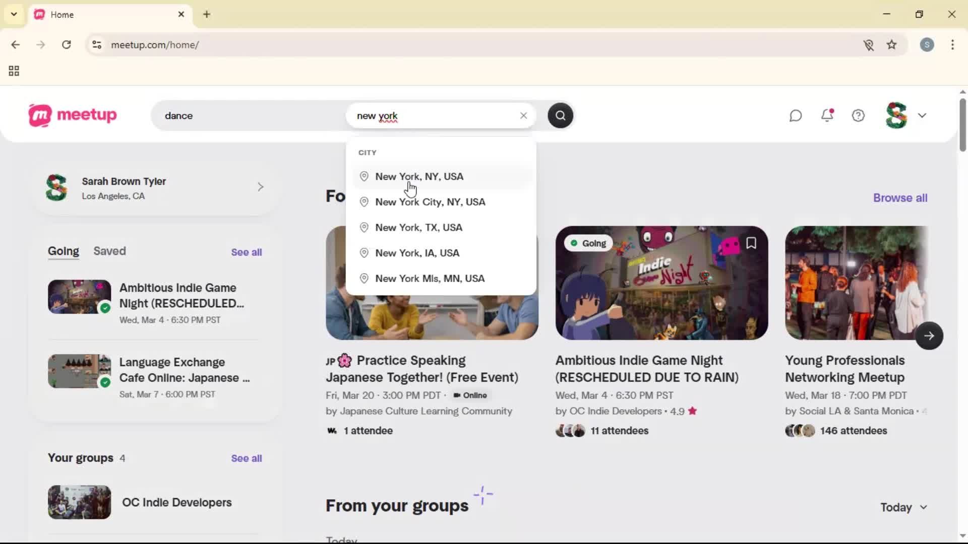Viewport: 968px width, 544px height.
Task: Click the Browse all link
Action: (899, 197)
